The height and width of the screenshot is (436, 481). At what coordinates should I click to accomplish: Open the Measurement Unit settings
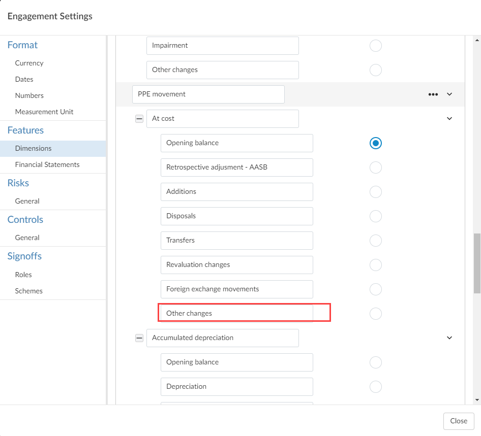tap(44, 112)
